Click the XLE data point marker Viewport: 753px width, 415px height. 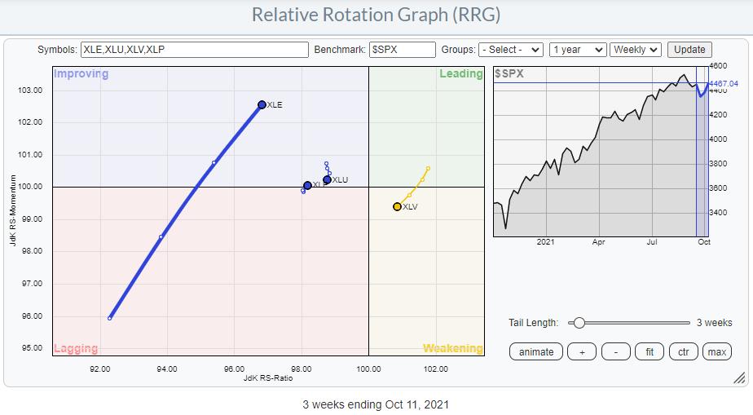(262, 104)
